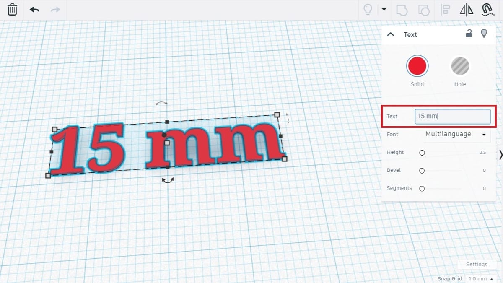This screenshot has width=503, height=283.
Task: Click the black lift cone above shape center
Action: 164,135
